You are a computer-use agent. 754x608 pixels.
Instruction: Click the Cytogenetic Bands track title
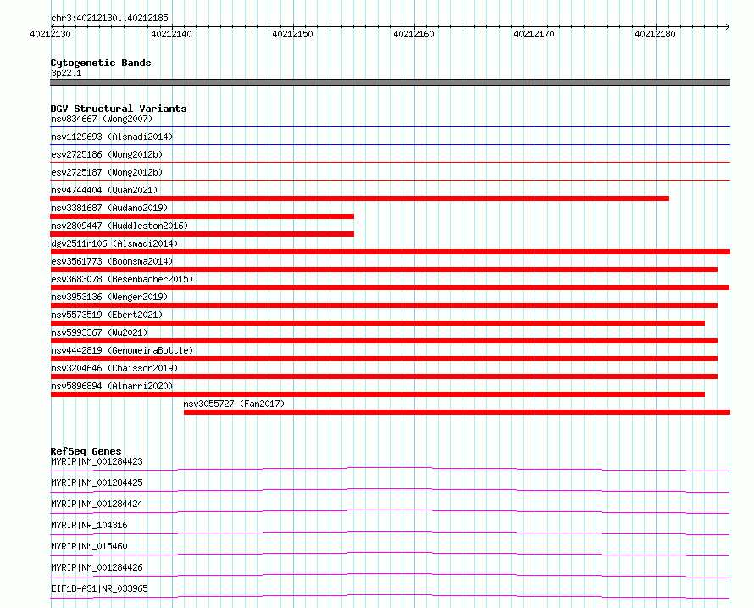101,63
